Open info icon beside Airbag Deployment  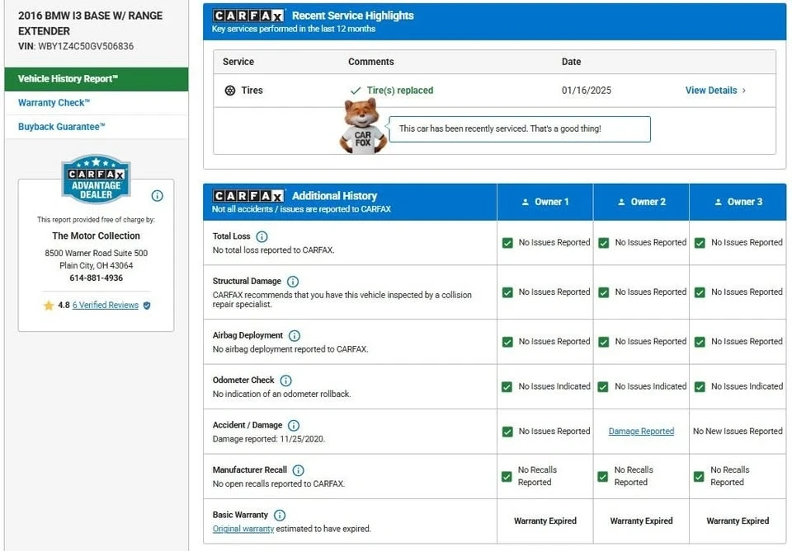(295, 336)
